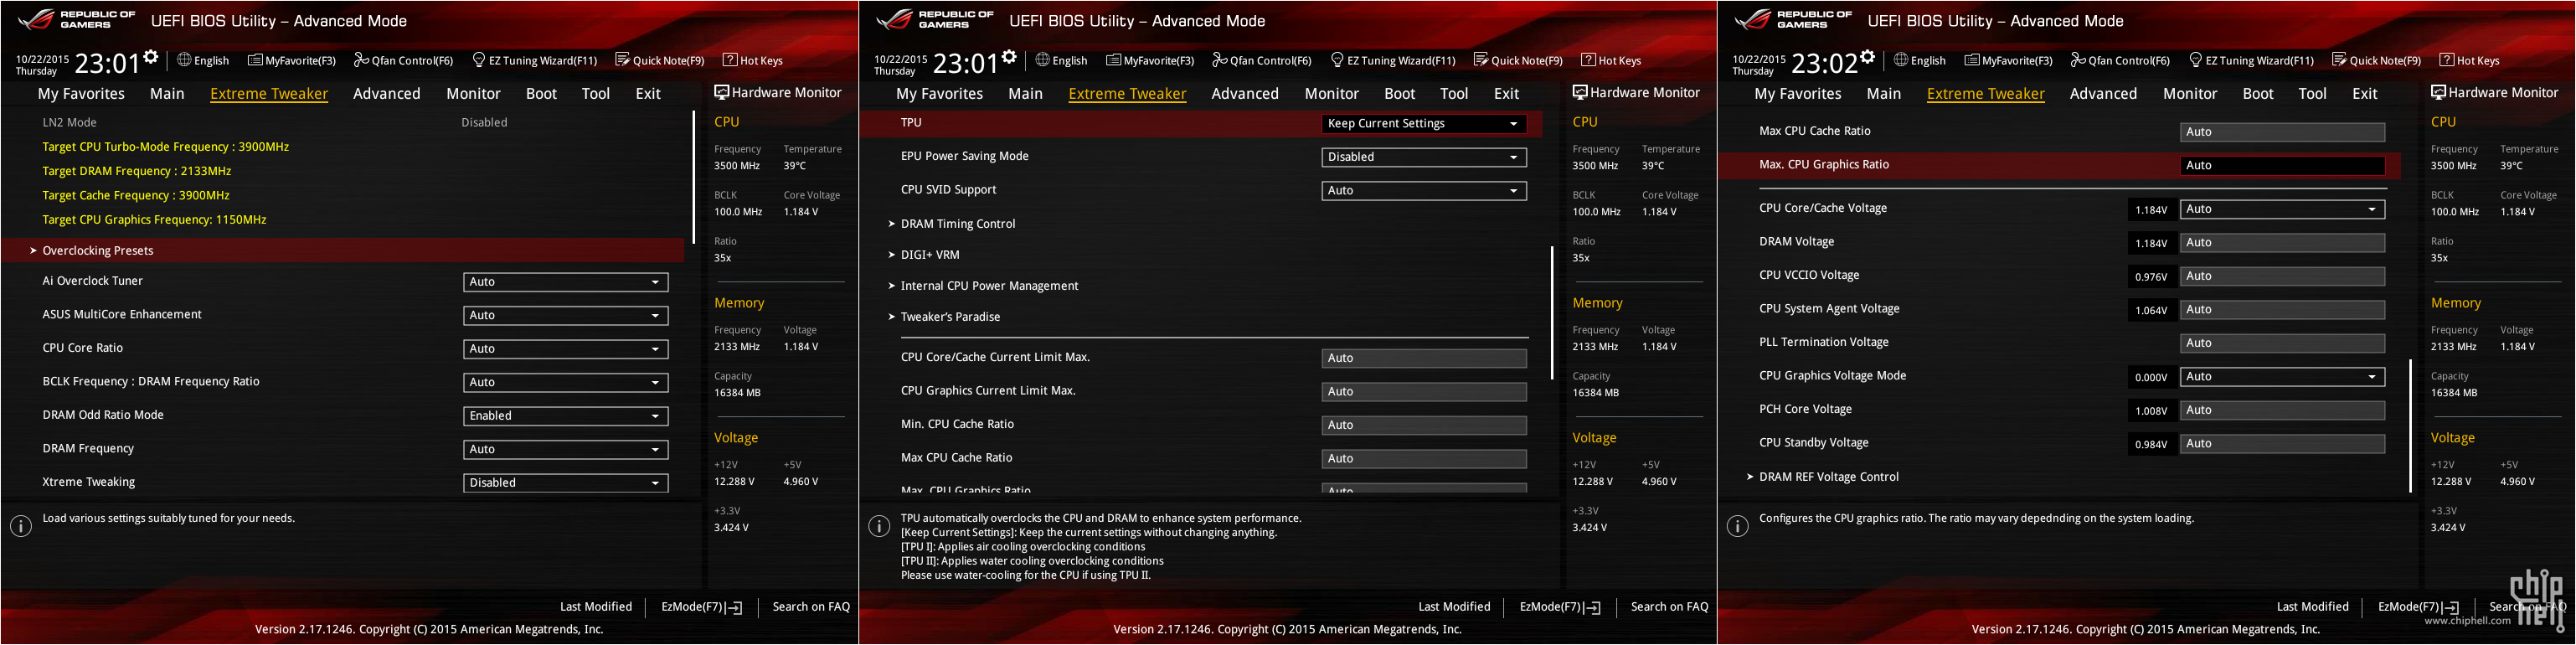
Task: Click the clock settings gear in the middle screen
Action: coord(1010,57)
